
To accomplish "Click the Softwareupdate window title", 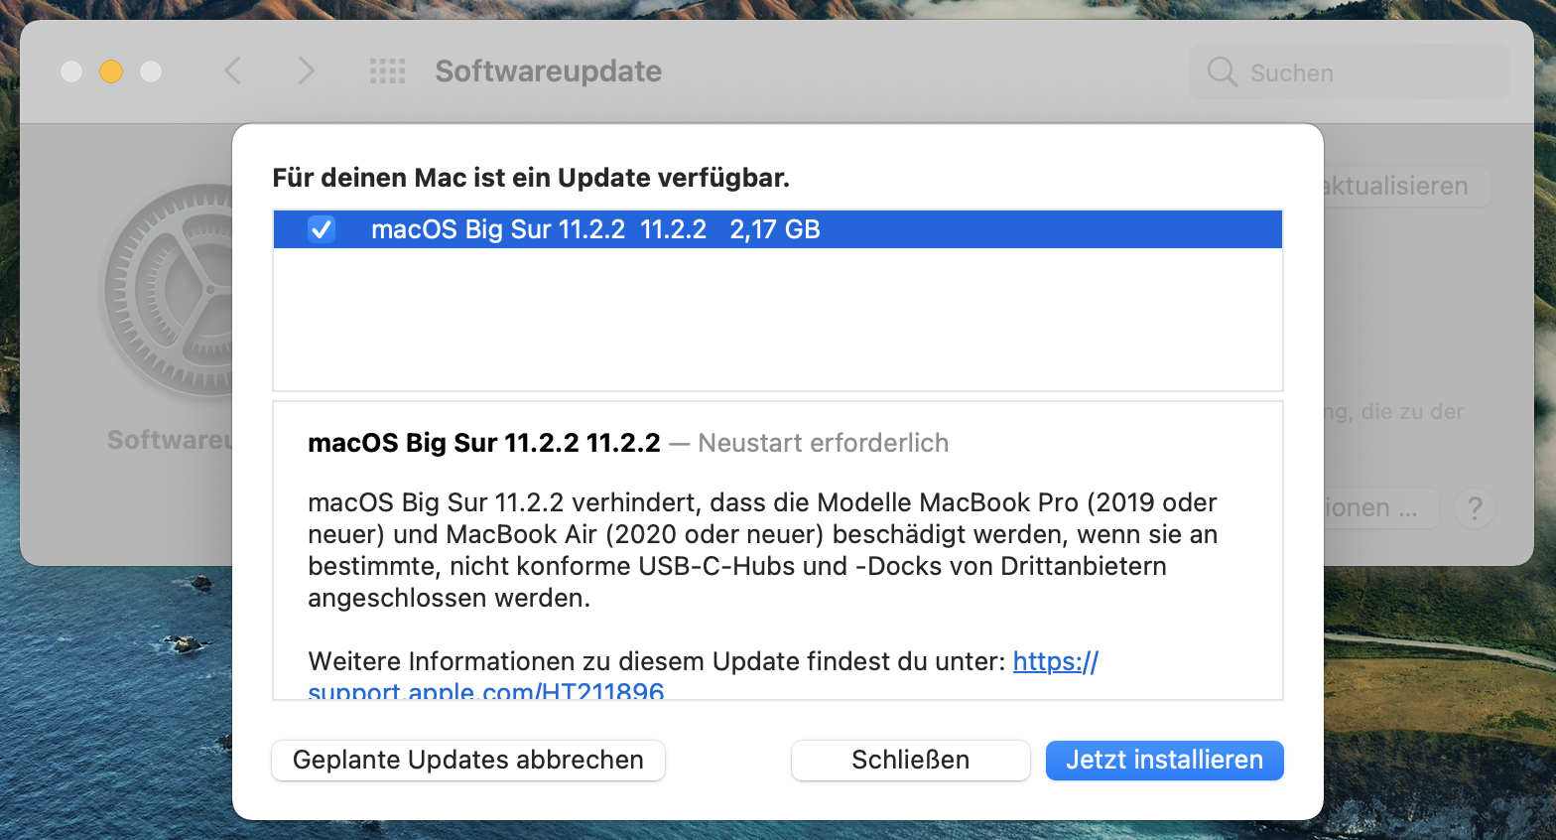I will (548, 71).
